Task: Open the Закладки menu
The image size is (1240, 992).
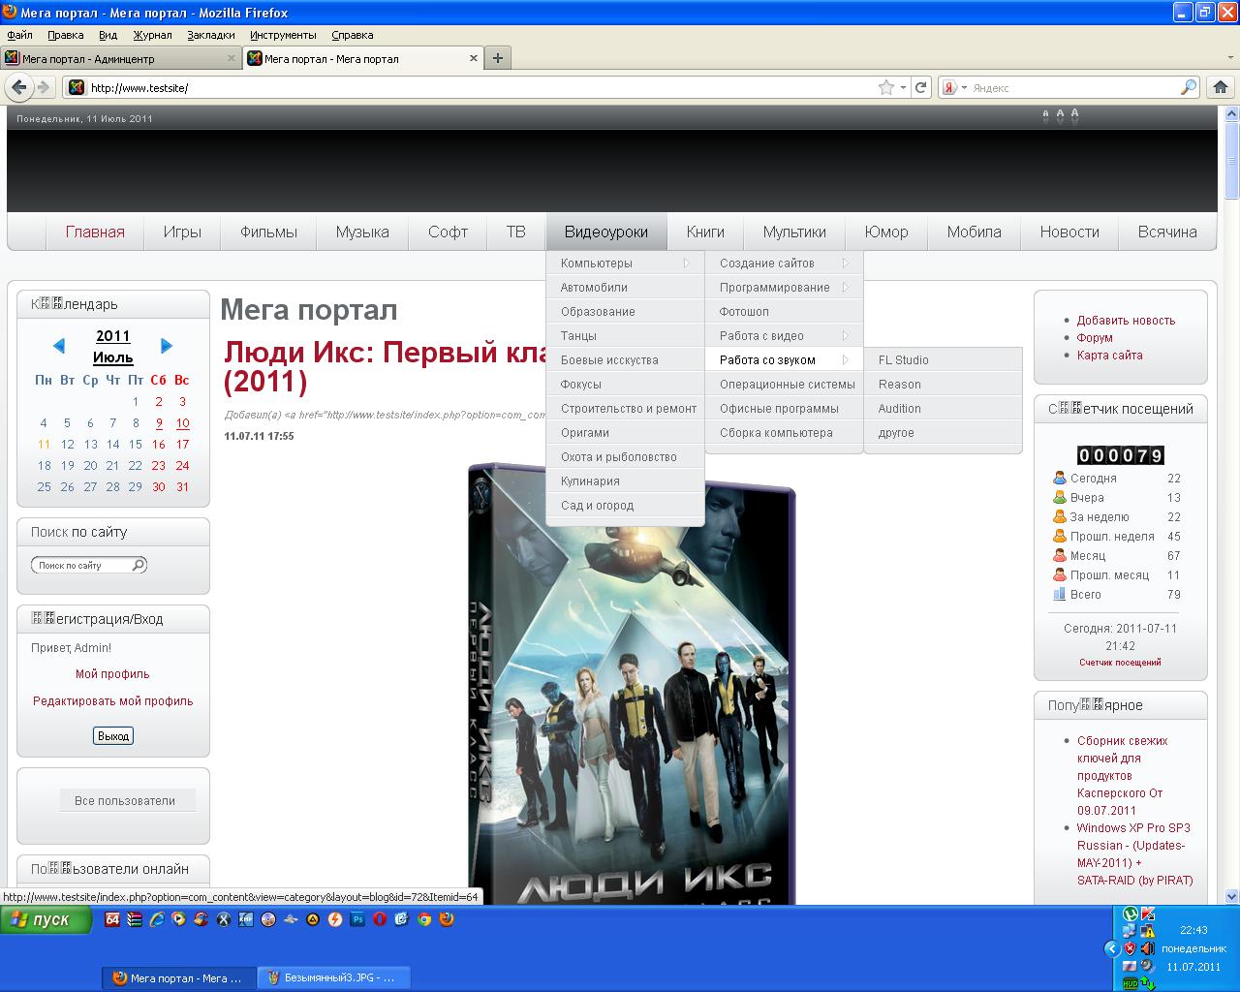Action: (x=211, y=35)
